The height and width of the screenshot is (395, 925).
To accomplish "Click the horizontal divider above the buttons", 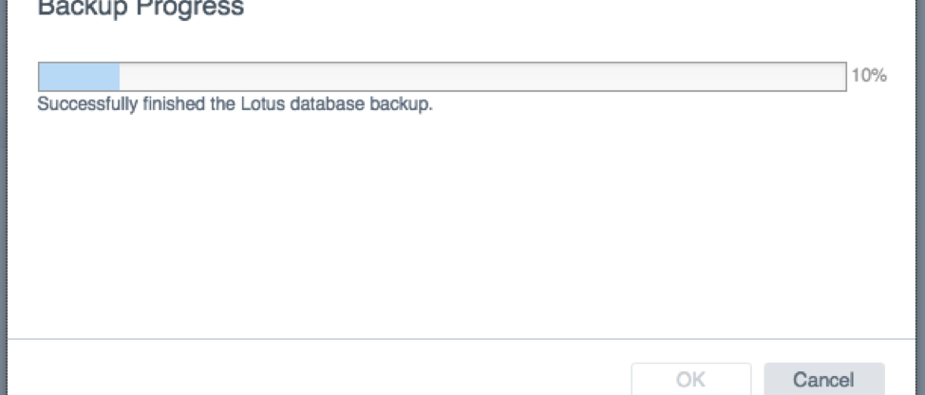I will pyautogui.click(x=462, y=339).
